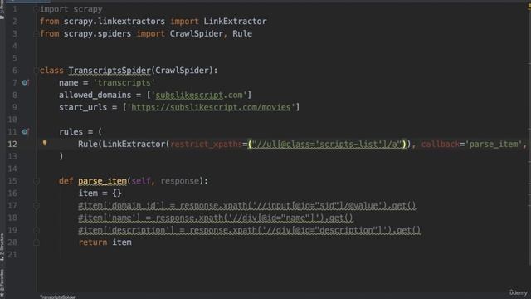Click the 'parse_item' function name on line 15
Viewport: 531px width, 299px height.
pyautogui.click(x=102, y=181)
